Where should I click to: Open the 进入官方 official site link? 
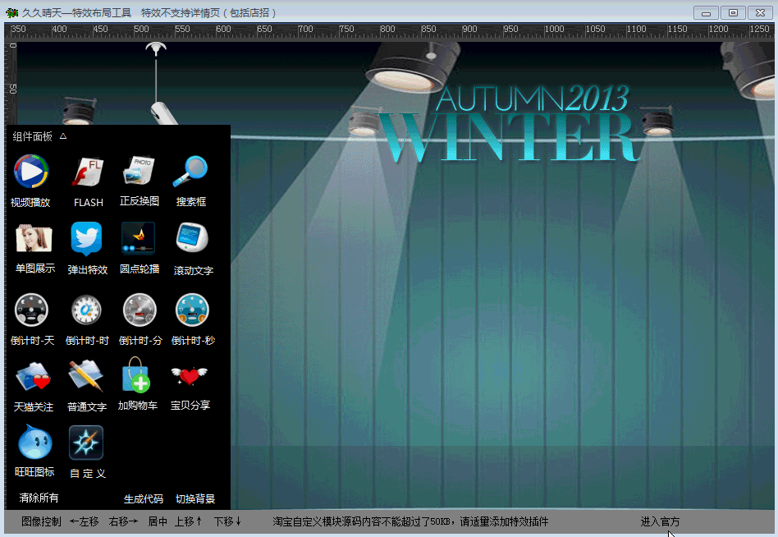point(660,522)
